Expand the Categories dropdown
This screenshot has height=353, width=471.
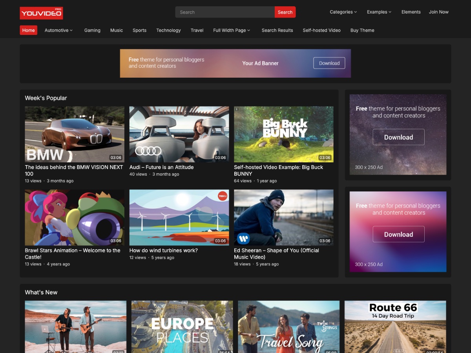[343, 12]
